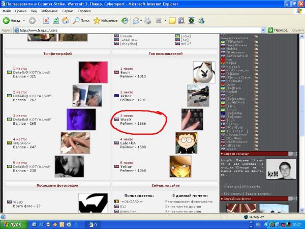Viewport: 305px width, 229px height.
Task: Click SooN's penguin avatar
Action: [x=204, y=72]
